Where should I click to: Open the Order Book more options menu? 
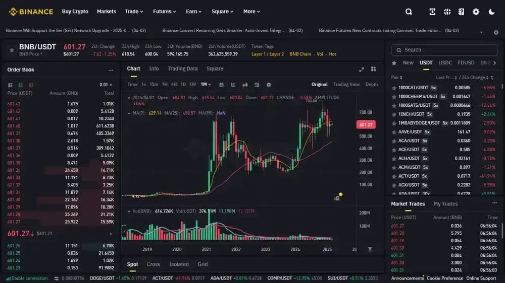coord(111,70)
